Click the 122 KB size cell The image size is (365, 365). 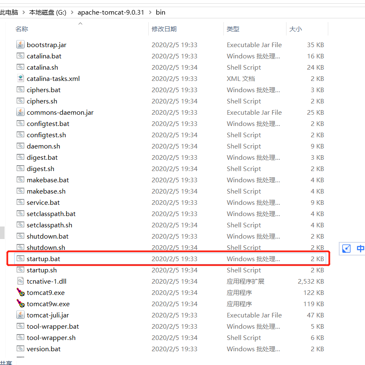[314, 292]
